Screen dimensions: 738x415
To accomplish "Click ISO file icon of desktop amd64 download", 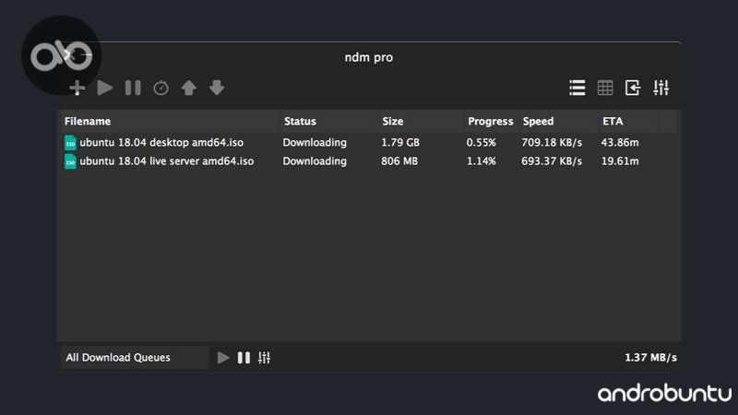I will (70, 143).
